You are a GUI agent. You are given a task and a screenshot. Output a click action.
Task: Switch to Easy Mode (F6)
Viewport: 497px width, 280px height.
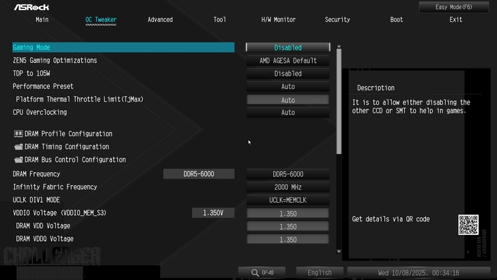coord(455,7)
